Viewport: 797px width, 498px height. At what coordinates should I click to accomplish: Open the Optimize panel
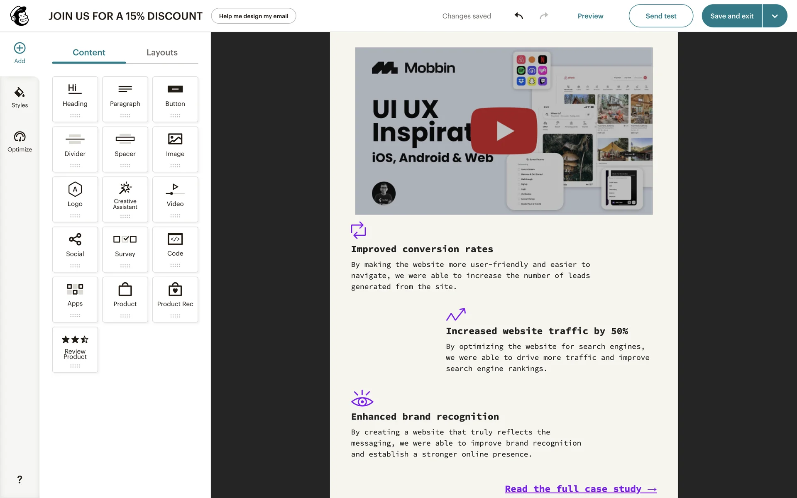[x=20, y=142]
